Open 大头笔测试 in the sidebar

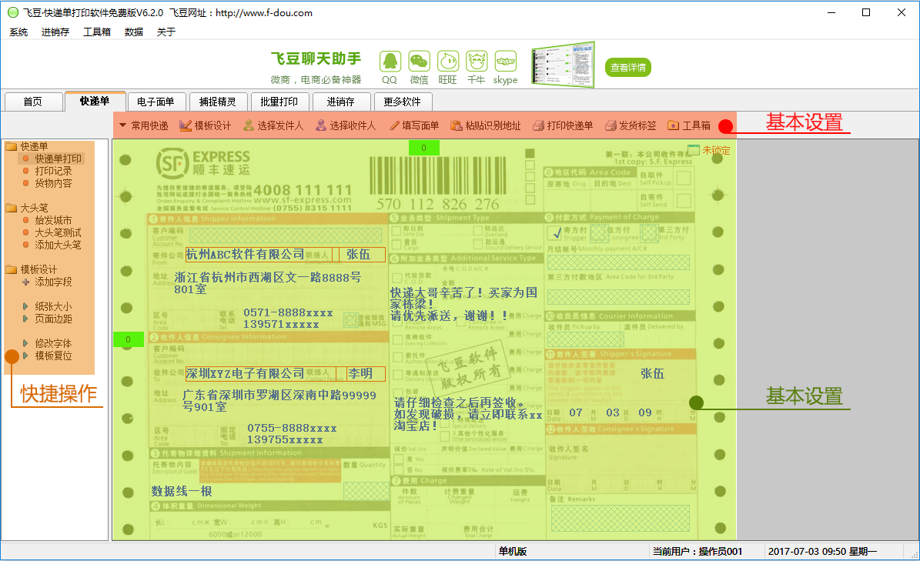point(58,232)
